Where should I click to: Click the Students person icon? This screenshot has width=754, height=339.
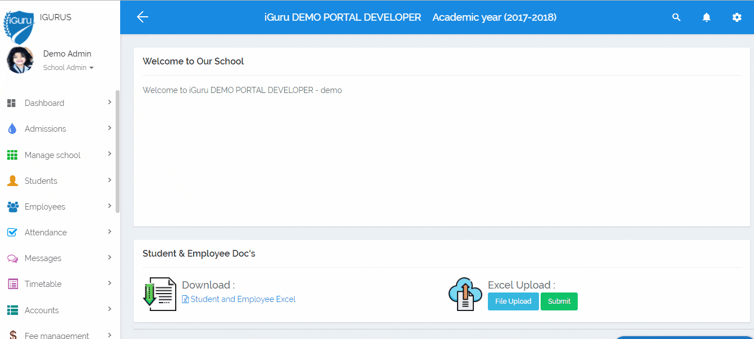pyautogui.click(x=12, y=180)
